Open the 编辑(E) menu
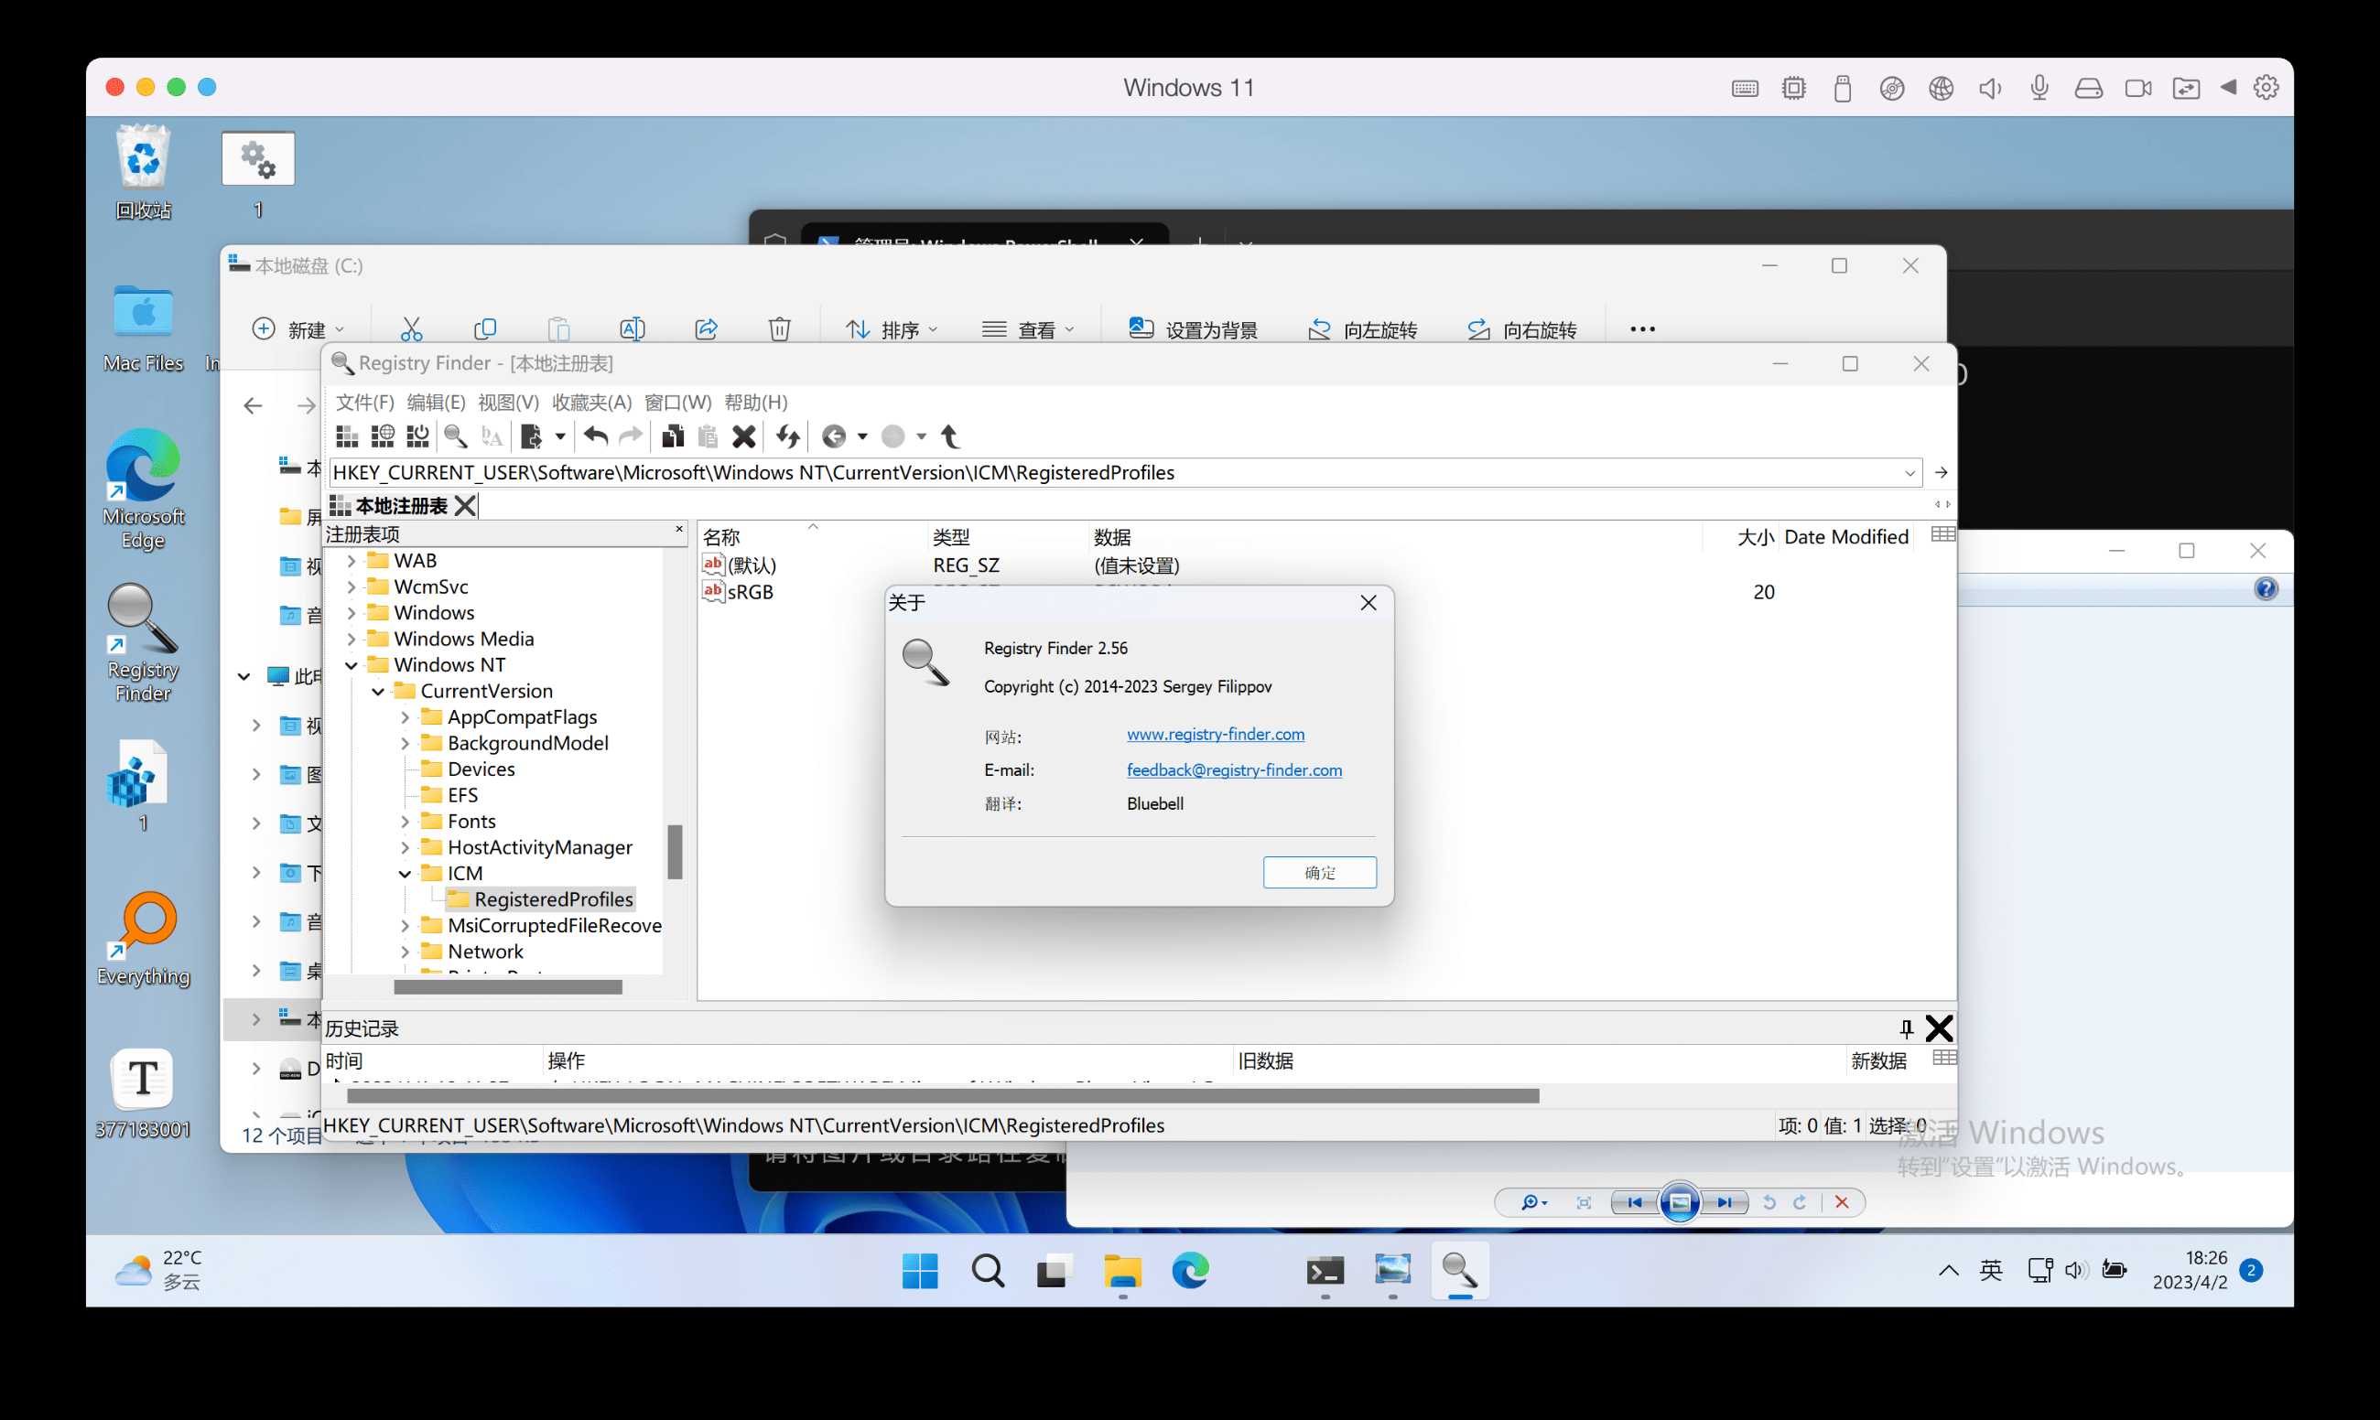The height and width of the screenshot is (1420, 2380). pos(437,402)
